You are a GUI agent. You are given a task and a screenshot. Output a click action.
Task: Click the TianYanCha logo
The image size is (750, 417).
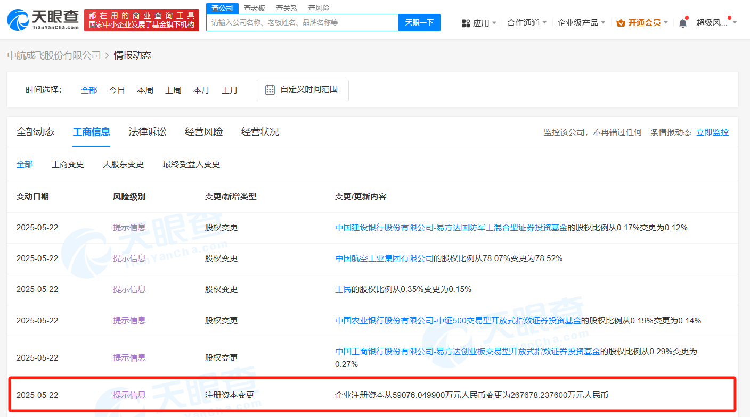click(43, 20)
